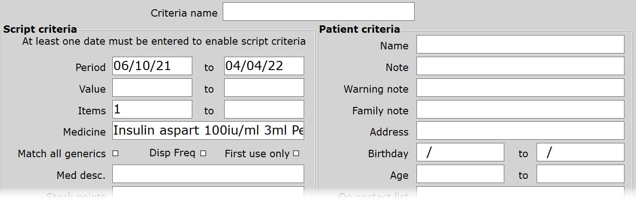Toggle the Disp Freq checkbox
This screenshot has width=636, height=201.
pyautogui.click(x=203, y=153)
